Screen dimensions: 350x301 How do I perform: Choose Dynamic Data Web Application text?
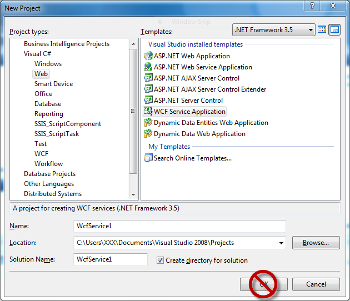pos(199,134)
